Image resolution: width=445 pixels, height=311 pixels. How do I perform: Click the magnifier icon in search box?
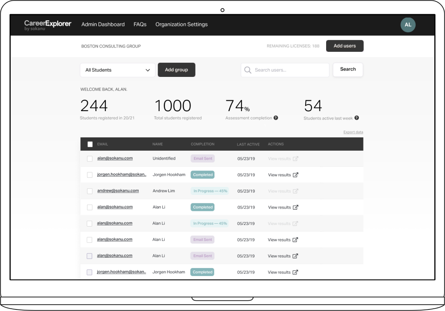click(248, 70)
